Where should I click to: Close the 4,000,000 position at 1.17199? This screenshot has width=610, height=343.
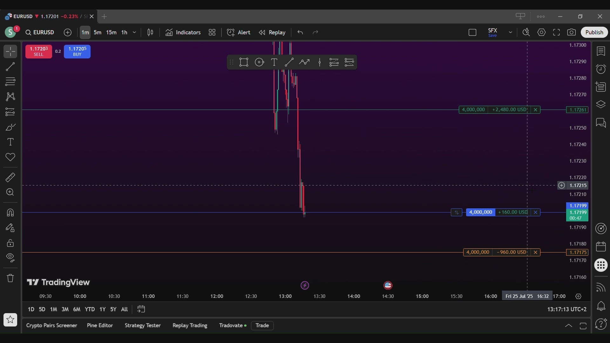535,212
